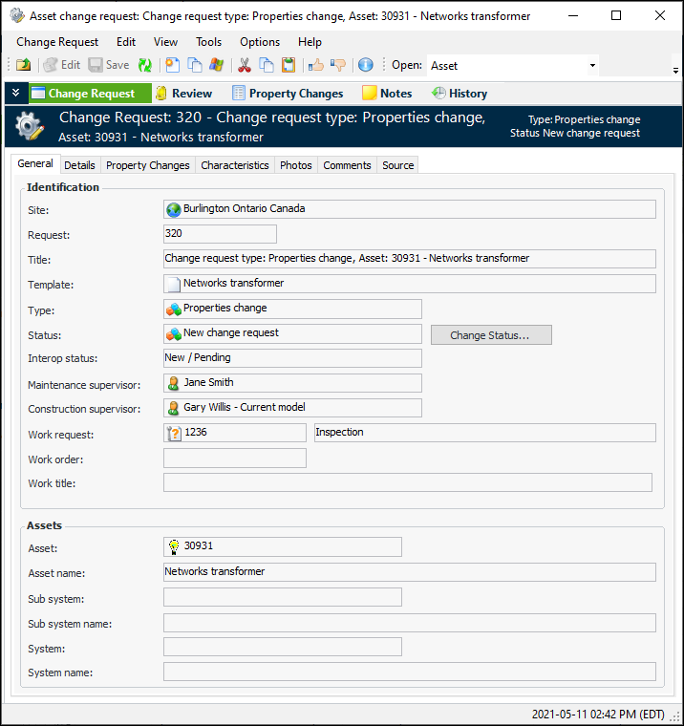
Task: Open the History section
Action: pos(460,94)
